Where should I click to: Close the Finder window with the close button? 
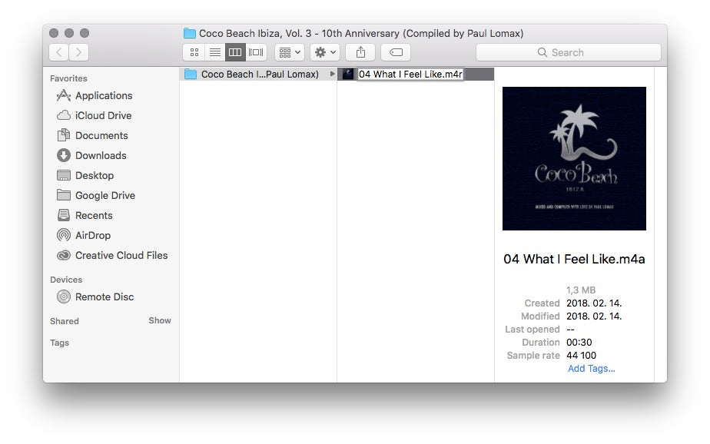[54, 33]
